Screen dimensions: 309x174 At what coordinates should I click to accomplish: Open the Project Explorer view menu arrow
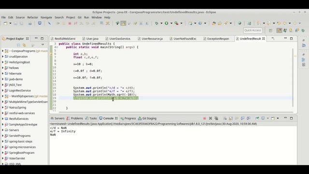tap(43, 45)
